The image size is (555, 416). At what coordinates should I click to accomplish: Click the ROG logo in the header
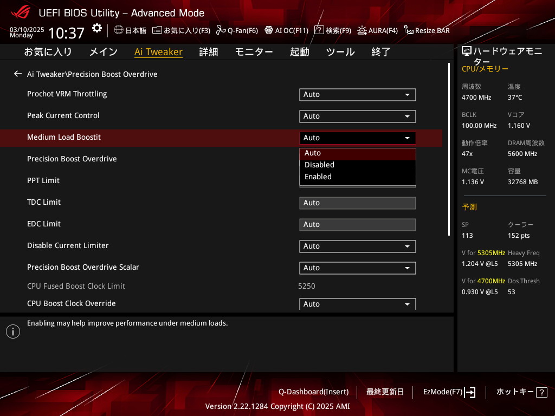click(x=21, y=13)
